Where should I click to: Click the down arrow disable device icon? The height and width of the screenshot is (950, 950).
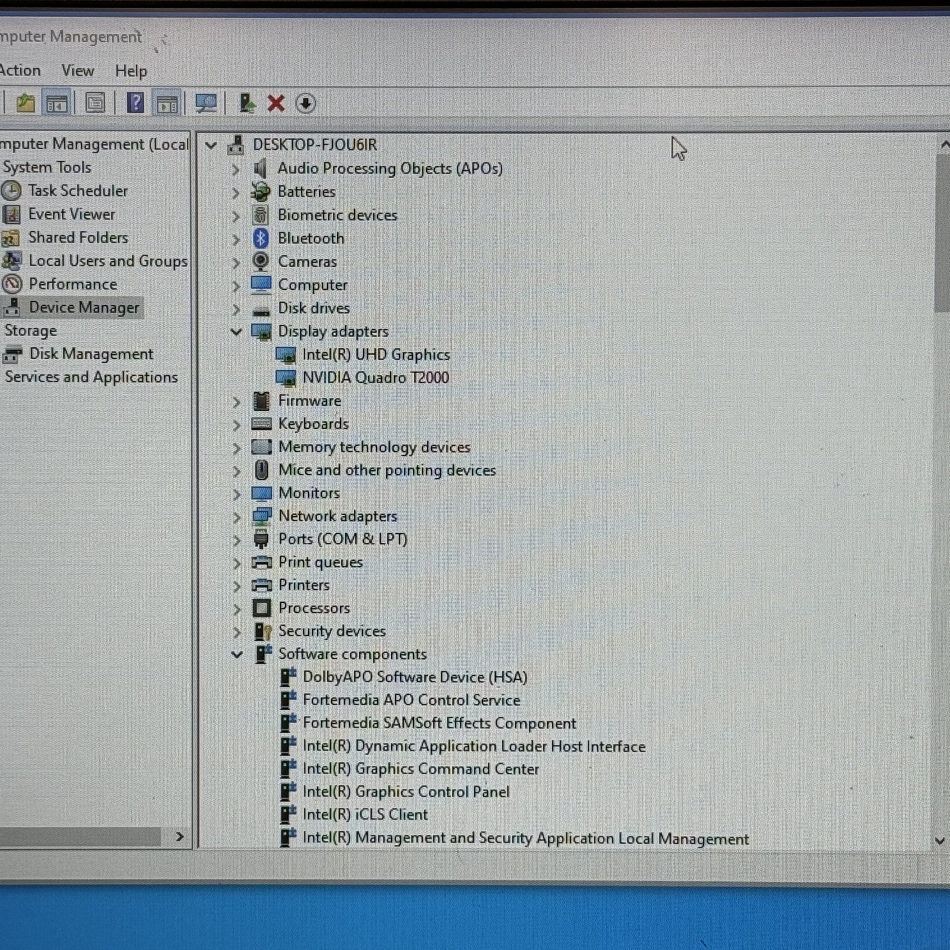[x=305, y=103]
